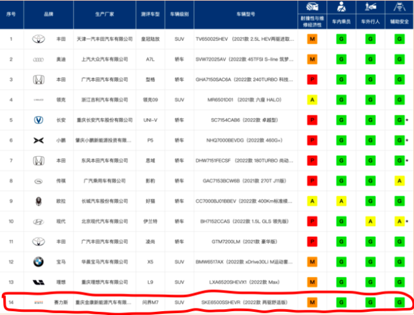Click the yellow A assist safety rating in the 影豹 row
Image resolution: width=414 pixels, height=315 pixels.
click(x=400, y=181)
